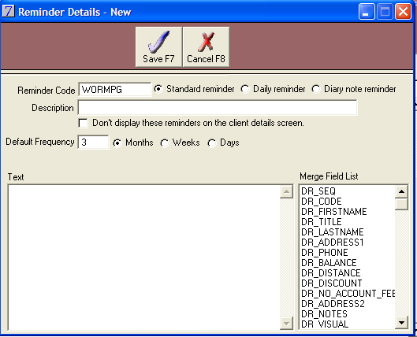This screenshot has height=337, width=417.
Task: Click the Merge Field List down arrow
Action: [401, 323]
